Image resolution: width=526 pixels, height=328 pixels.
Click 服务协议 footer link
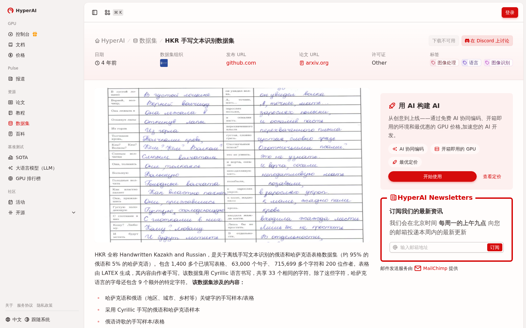coord(25,305)
